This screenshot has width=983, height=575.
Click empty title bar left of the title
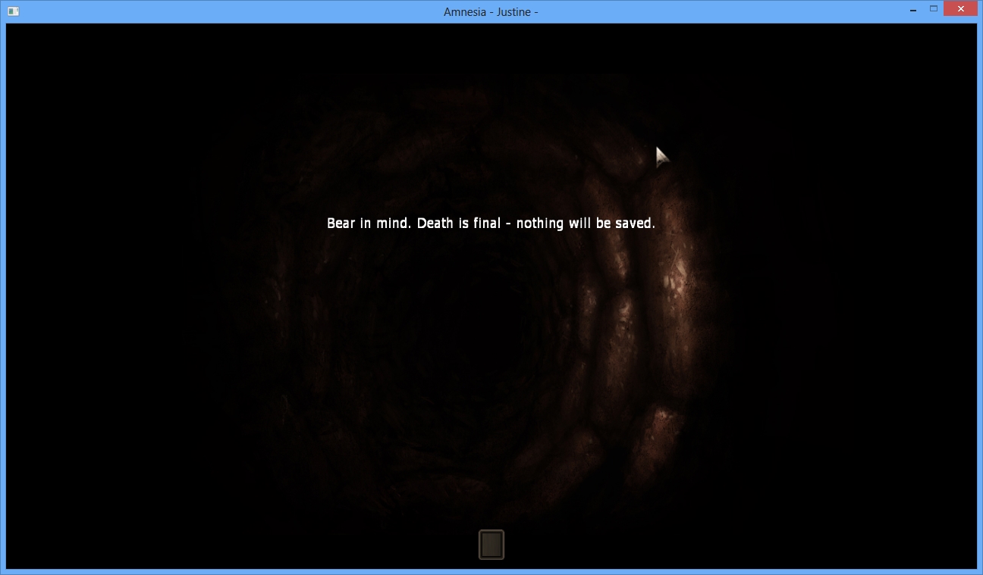(228, 11)
